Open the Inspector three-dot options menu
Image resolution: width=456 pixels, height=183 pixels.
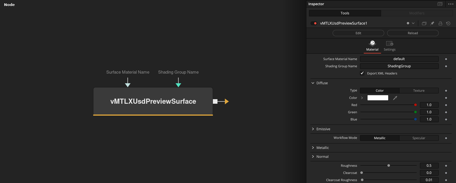coord(451,4)
